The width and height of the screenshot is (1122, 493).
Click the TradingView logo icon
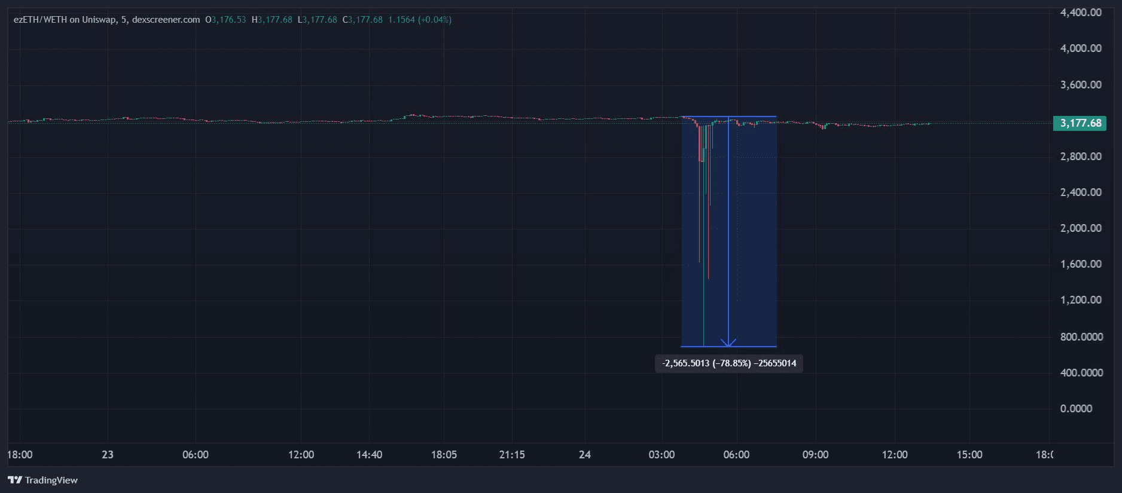point(15,480)
